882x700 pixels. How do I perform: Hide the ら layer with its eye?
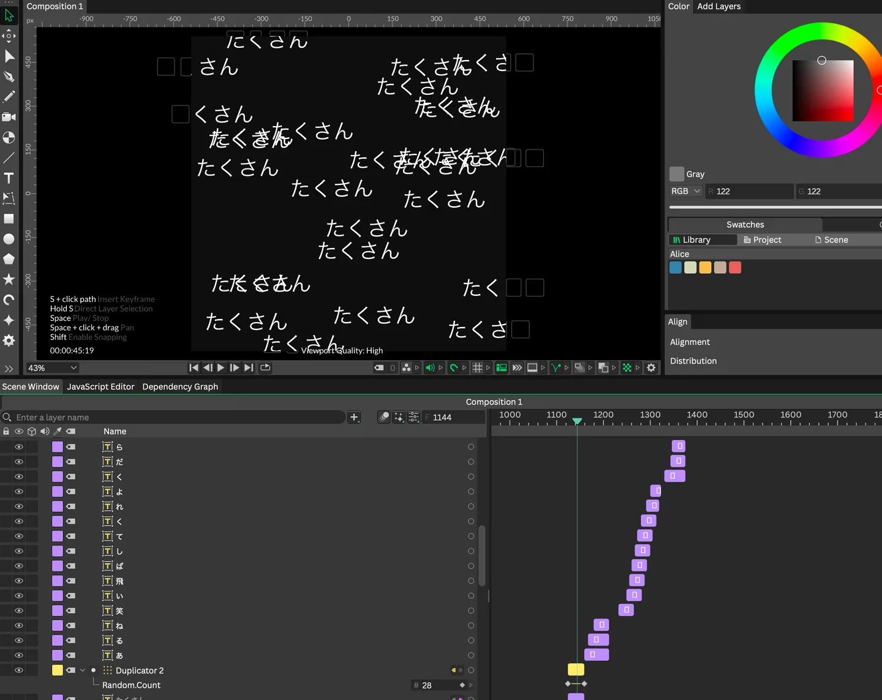19,447
